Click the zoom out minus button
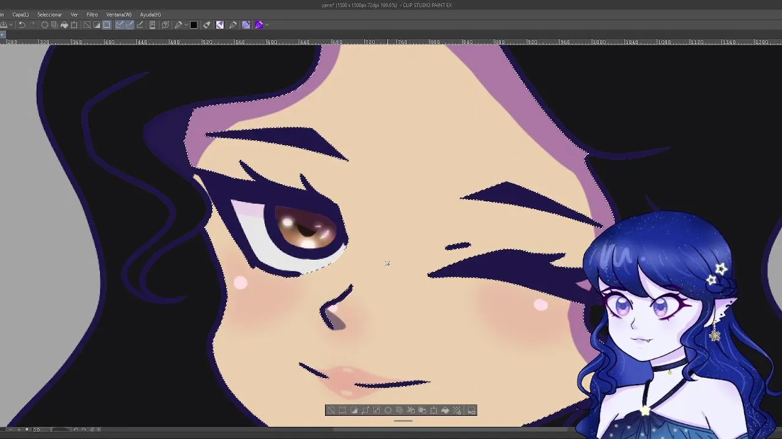Image resolution: width=782 pixels, height=439 pixels. click(x=10, y=429)
